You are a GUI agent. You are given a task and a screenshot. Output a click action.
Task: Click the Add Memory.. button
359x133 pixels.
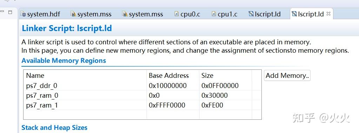pos(287,75)
